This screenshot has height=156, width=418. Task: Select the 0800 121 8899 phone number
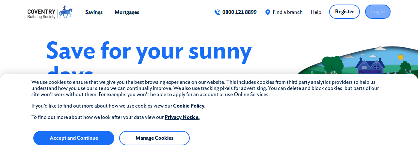[239, 12]
